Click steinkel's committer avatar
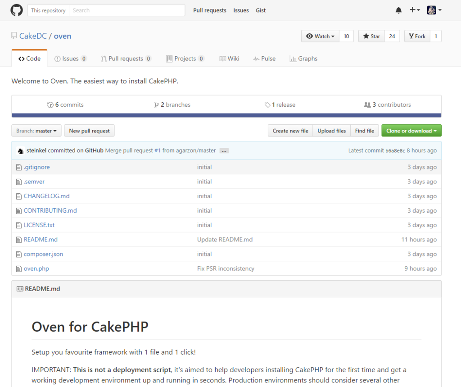461x387 pixels. 20,150
